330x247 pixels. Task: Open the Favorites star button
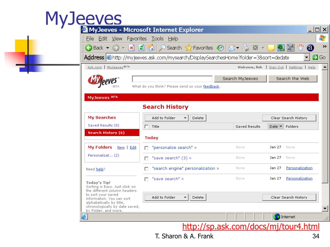(199, 48)
